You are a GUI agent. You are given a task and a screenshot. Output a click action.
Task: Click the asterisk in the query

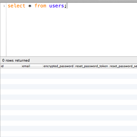pos(30,6)
